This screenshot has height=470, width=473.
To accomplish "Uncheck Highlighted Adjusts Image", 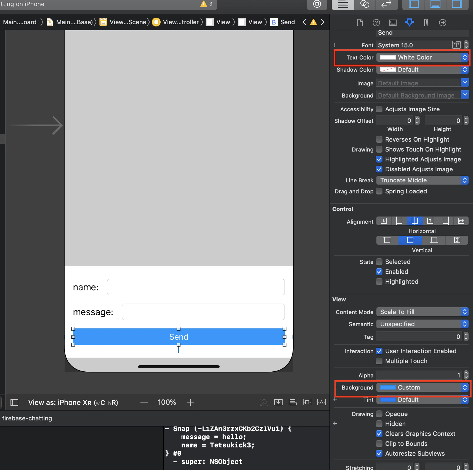I will (379, 159).
